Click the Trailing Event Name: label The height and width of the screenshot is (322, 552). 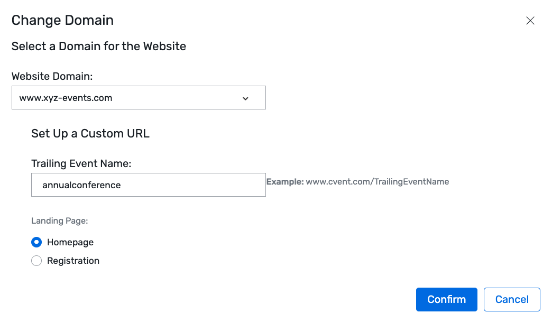(81, 163)
